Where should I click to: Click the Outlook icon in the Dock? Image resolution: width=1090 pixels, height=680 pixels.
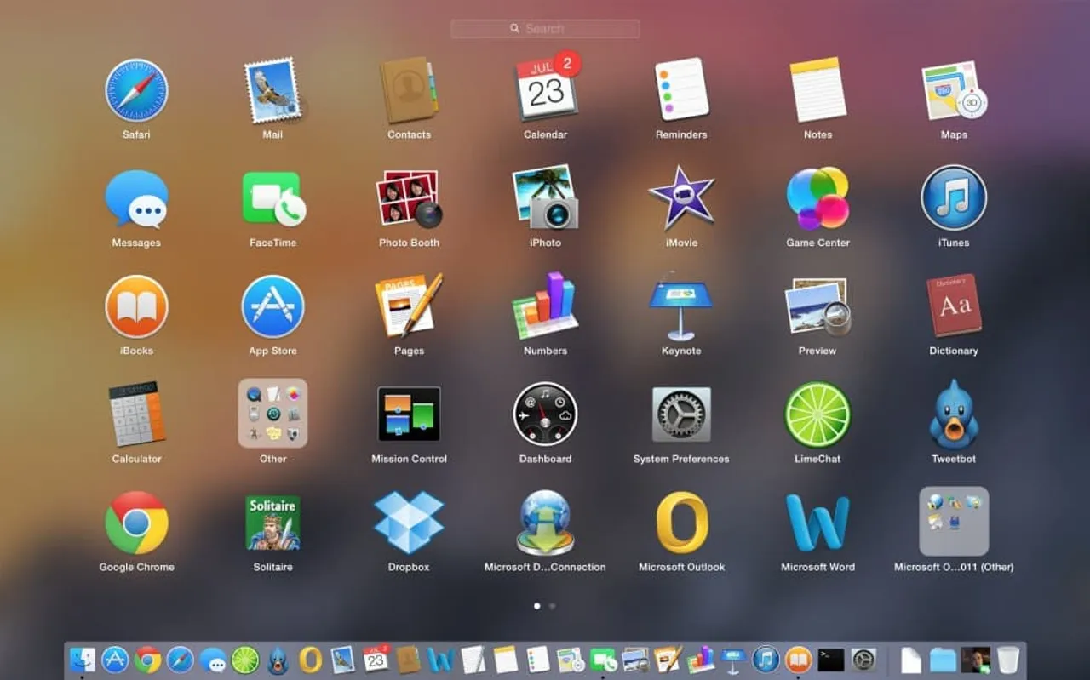(311, 660)
